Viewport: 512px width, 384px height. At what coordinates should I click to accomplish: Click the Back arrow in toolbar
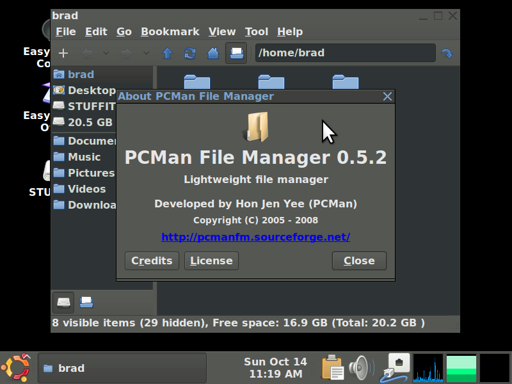(x=87, y=53)
